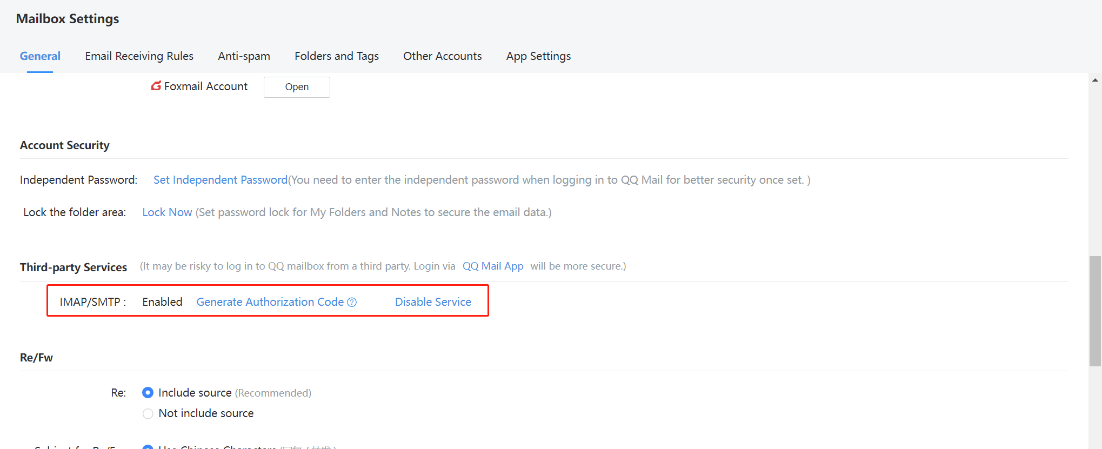Screen dimensions: 1102x449
Task: Go to the Anti-spam tab
Action: pos(244,56)
